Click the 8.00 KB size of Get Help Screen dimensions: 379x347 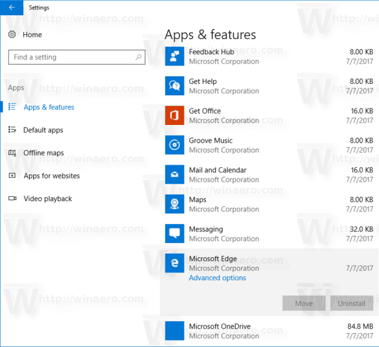coord(361,81)
